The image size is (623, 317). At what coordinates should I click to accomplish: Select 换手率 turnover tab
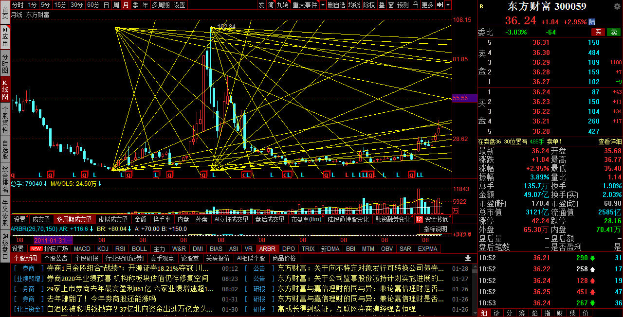161,219
